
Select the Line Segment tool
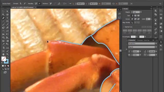(x=3, y=21)
